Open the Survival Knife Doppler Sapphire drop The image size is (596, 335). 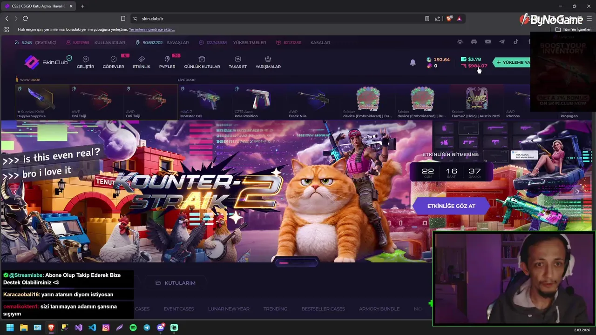coord(42,101)
